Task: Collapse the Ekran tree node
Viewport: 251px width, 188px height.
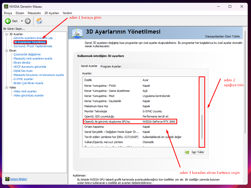Action: tap(7, 51)
